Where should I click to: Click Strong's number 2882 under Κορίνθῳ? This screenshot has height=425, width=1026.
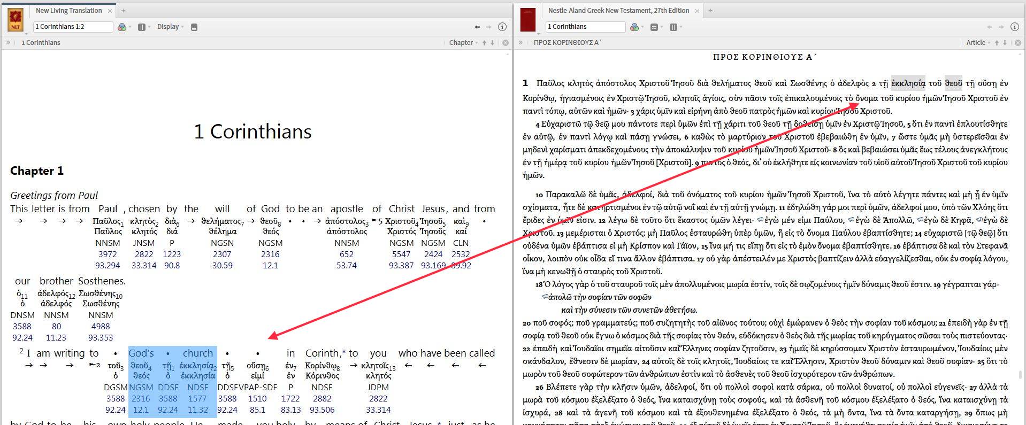pyautogui.click(x=322, y=399)
